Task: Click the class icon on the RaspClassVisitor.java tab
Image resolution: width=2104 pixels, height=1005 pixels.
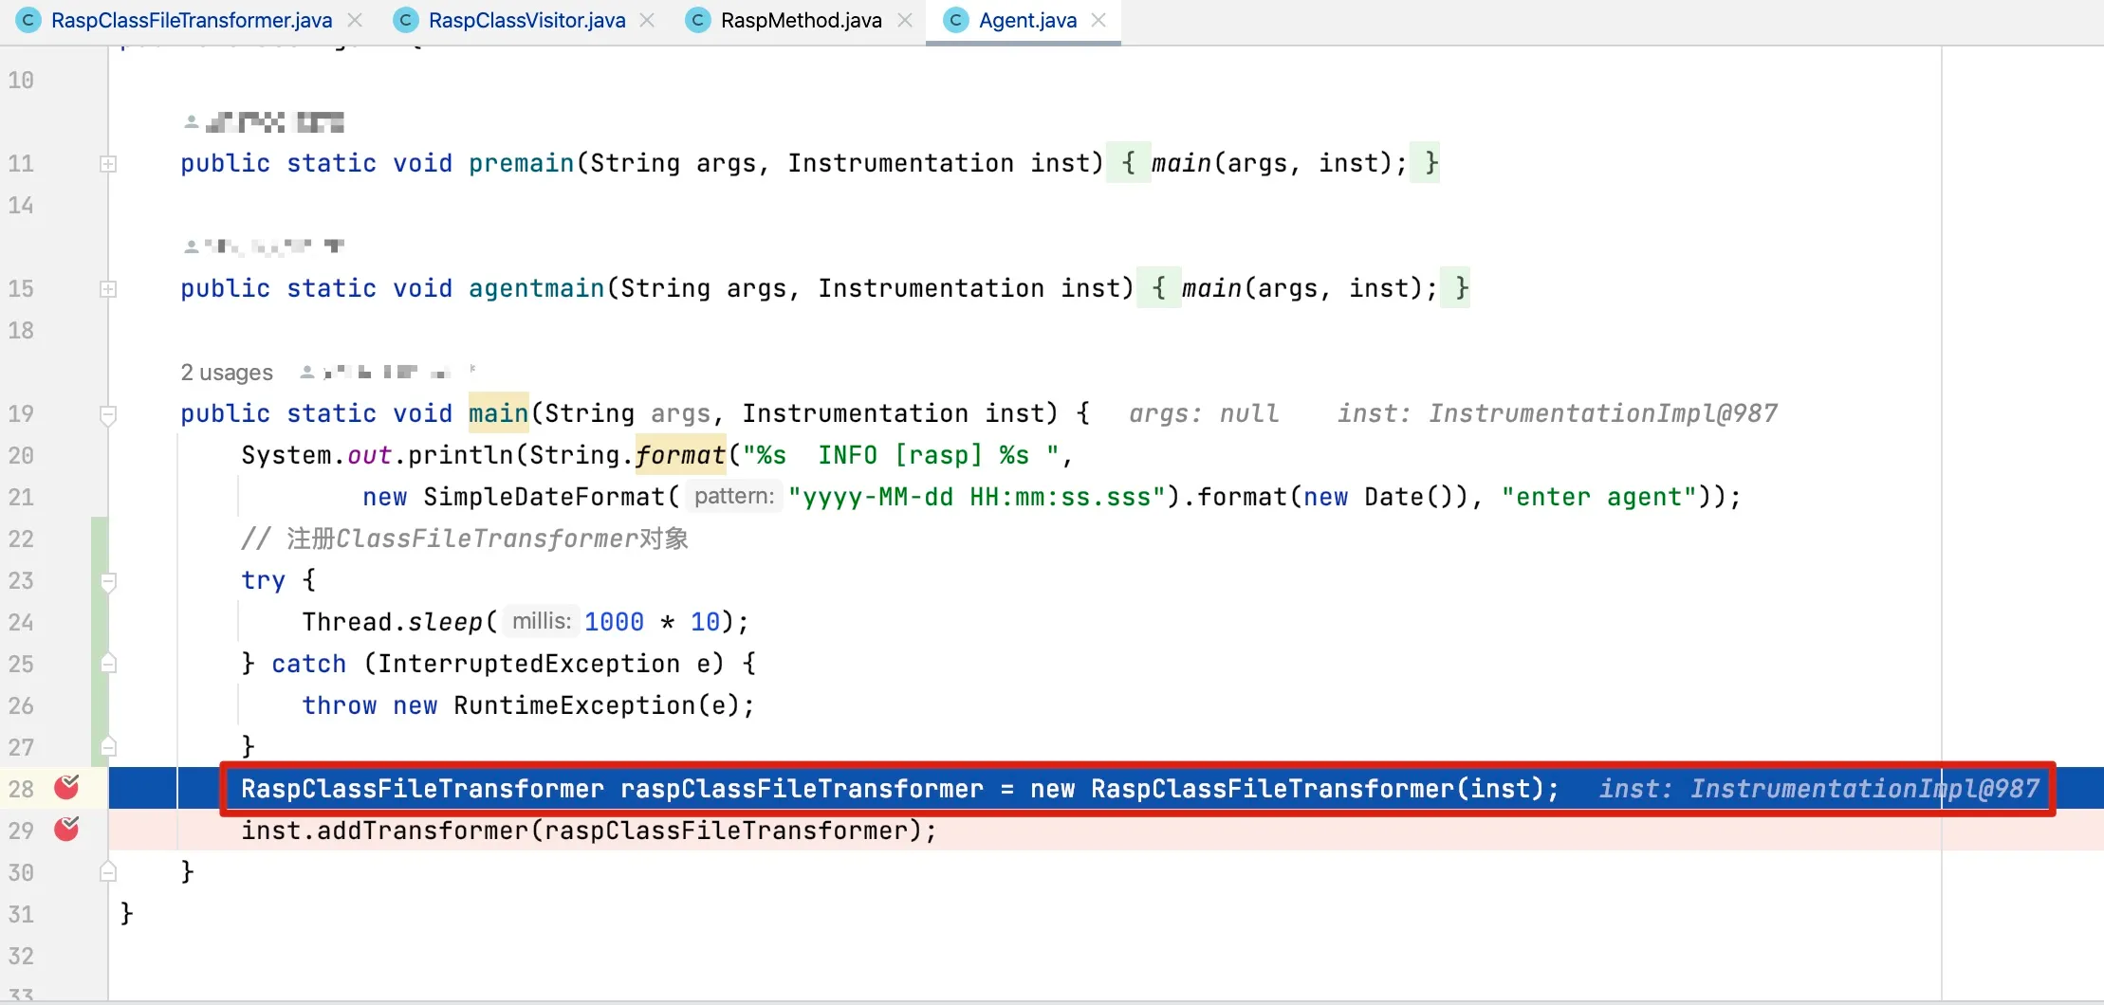Action: click(406, 20)
